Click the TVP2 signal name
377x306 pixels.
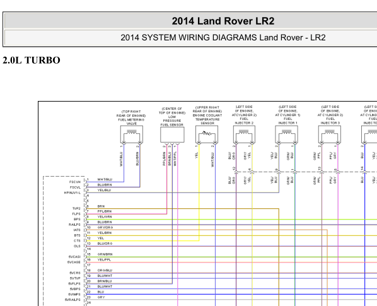point(76,209)
